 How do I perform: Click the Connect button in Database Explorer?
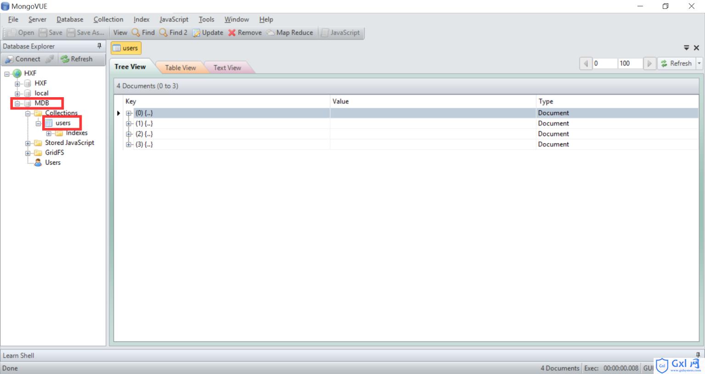click(x=23, y=59)
